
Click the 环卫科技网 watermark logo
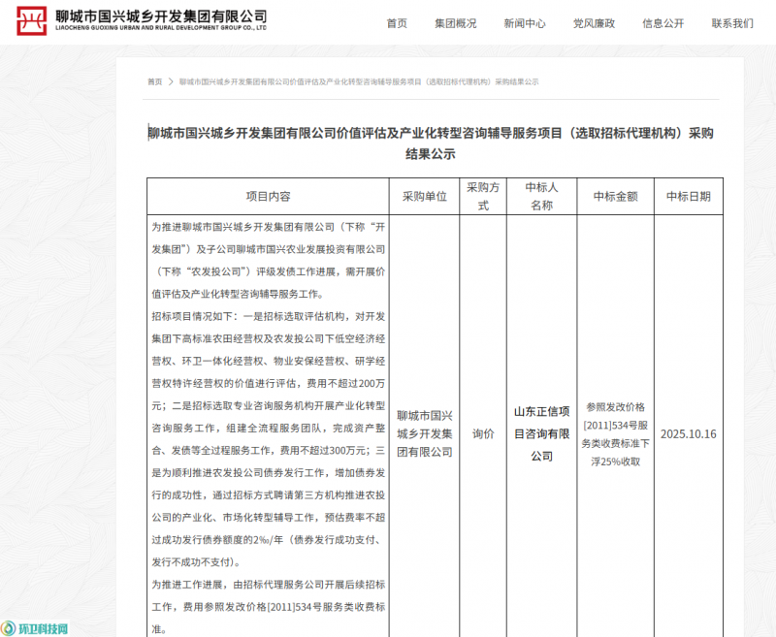point(35,628)
